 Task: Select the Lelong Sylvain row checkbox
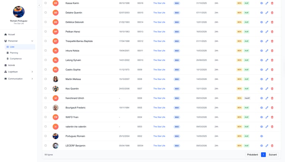point(46,60)
